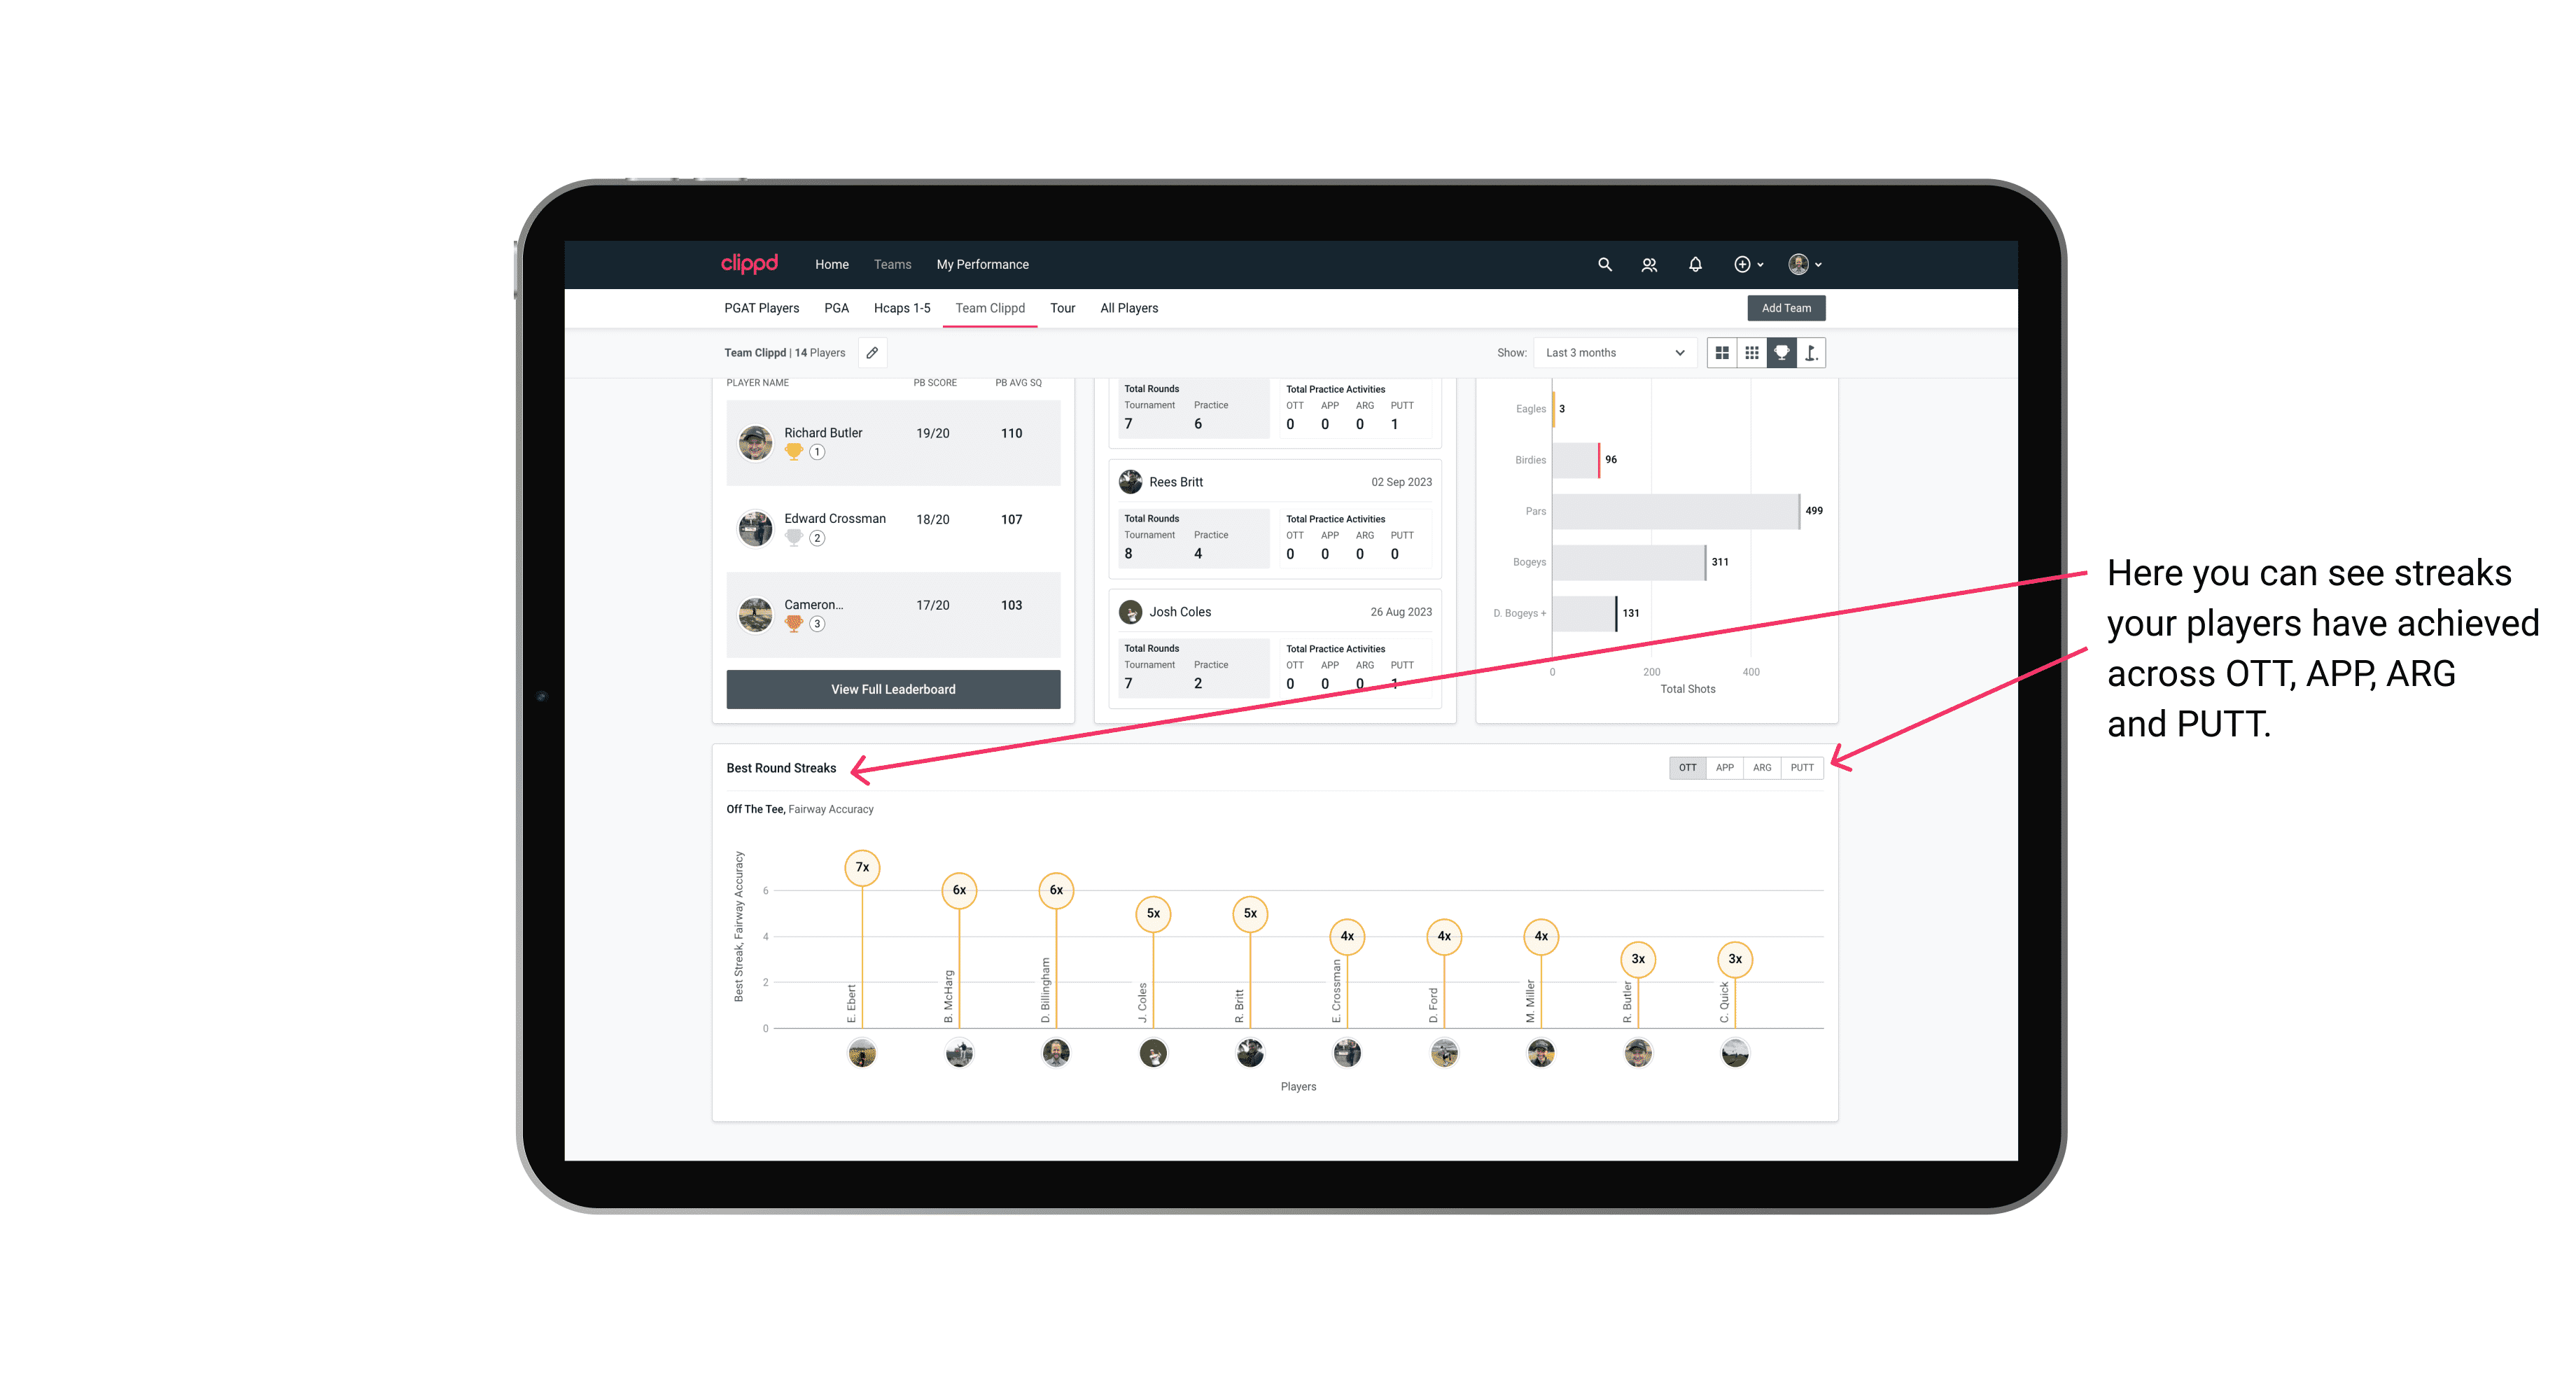Open the Last 3 months date range dropdown
2576x1386 pixels.
click(x=1612, y=353)
